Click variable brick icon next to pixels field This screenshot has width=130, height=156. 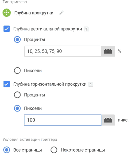pyautogui.click(x=108, y=120)
